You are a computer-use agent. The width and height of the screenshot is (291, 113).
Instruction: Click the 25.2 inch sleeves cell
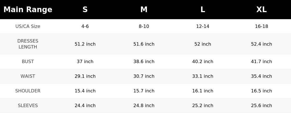coord(203,106)
